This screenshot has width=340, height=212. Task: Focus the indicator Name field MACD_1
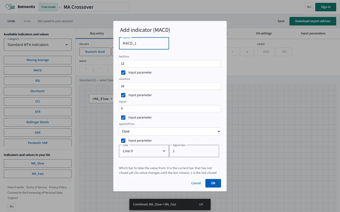(144, 43)
